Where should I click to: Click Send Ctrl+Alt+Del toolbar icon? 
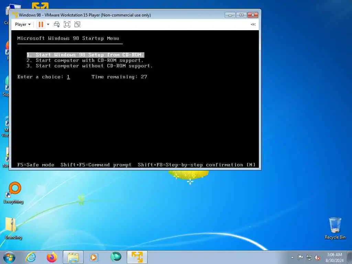[x=57, y=24]
